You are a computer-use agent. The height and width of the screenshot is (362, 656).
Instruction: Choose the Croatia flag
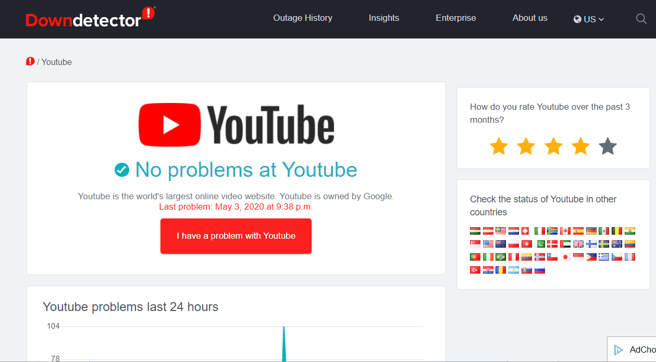pyautogui.click(x=488, y=270)
